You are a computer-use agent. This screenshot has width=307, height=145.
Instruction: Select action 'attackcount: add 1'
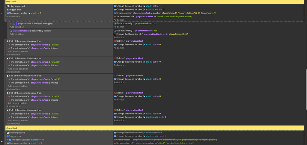(x=139, y=9)
